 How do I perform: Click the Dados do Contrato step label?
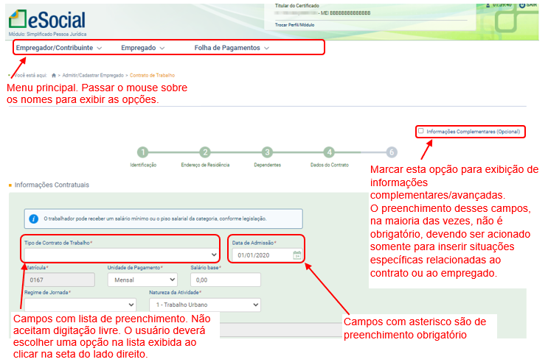click(330, 165)
